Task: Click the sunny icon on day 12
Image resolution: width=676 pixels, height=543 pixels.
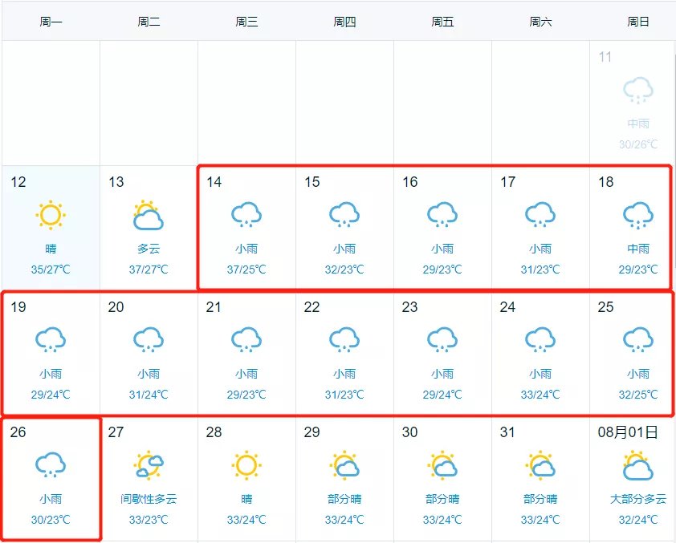Action: tap(51, 215)
